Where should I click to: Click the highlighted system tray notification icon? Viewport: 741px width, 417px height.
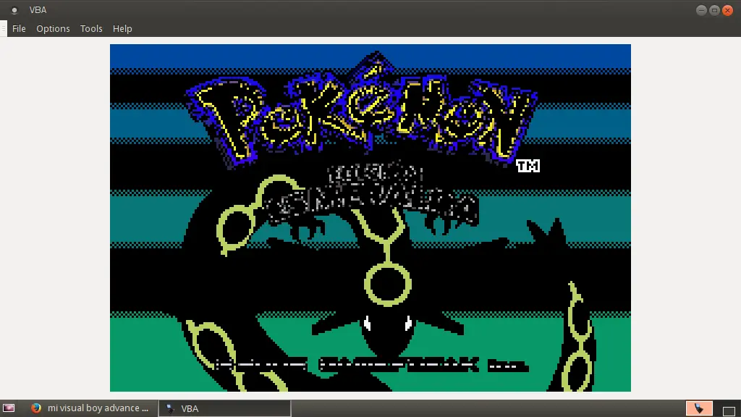[699, 408]
